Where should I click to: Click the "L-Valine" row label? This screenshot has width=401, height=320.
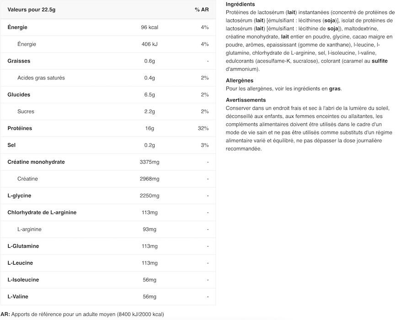18,297
